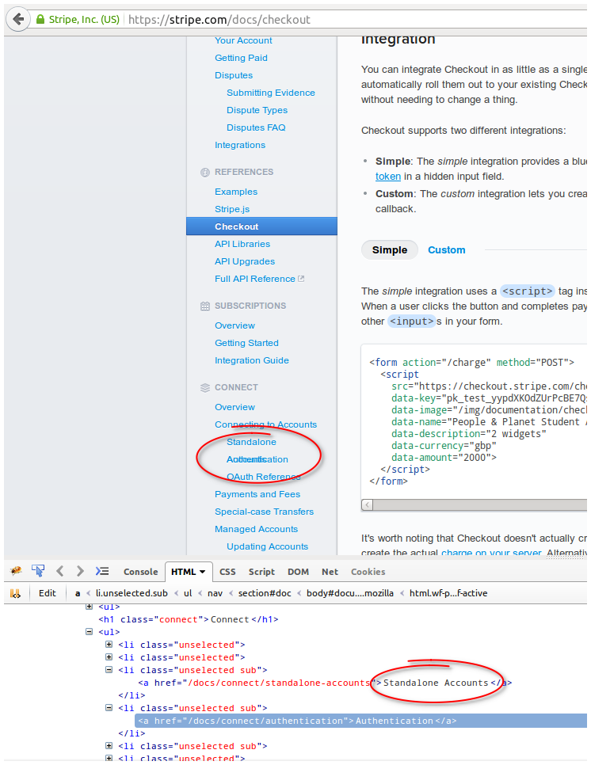Open the Examples reference link
This screenshot has height=765, width=591.
coord(236,192)
